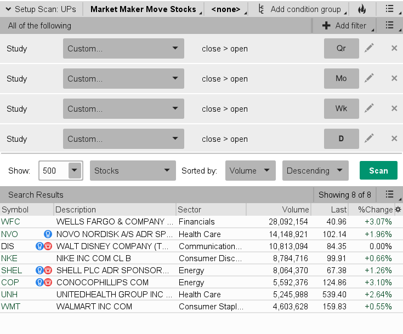Click the +3.10% change for COP
Viewport: 403px width, 334px height.
(378, 283)
